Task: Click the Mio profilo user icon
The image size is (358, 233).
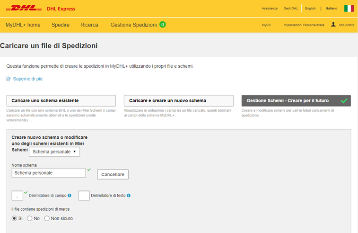Action: click(x=333, y=24)
